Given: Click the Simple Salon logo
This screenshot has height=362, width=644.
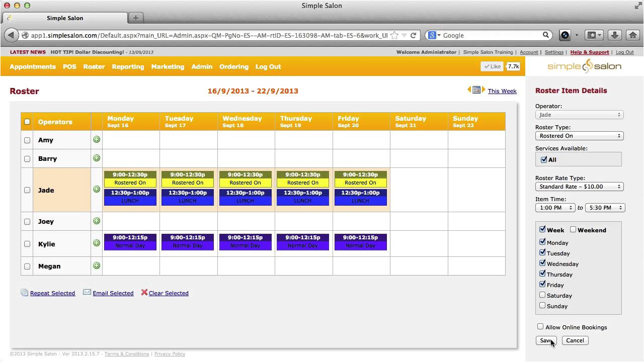Looking at the screenshot, I should point(584,66).
